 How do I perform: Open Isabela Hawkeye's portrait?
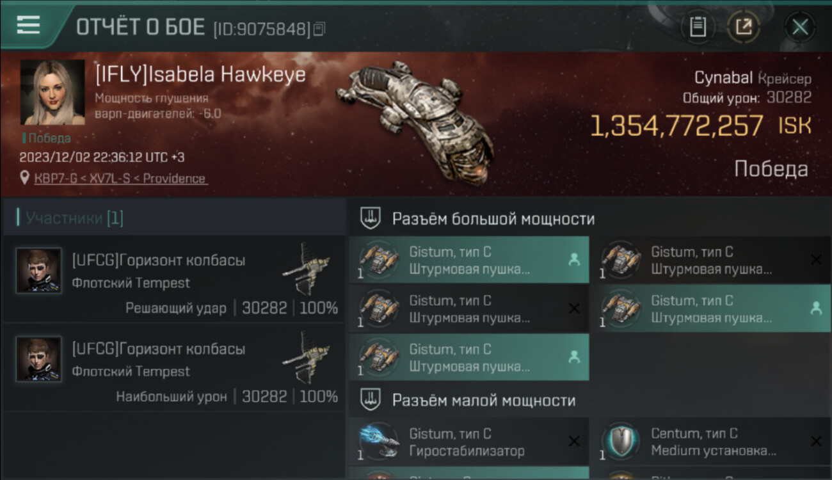tap(52, 92)
